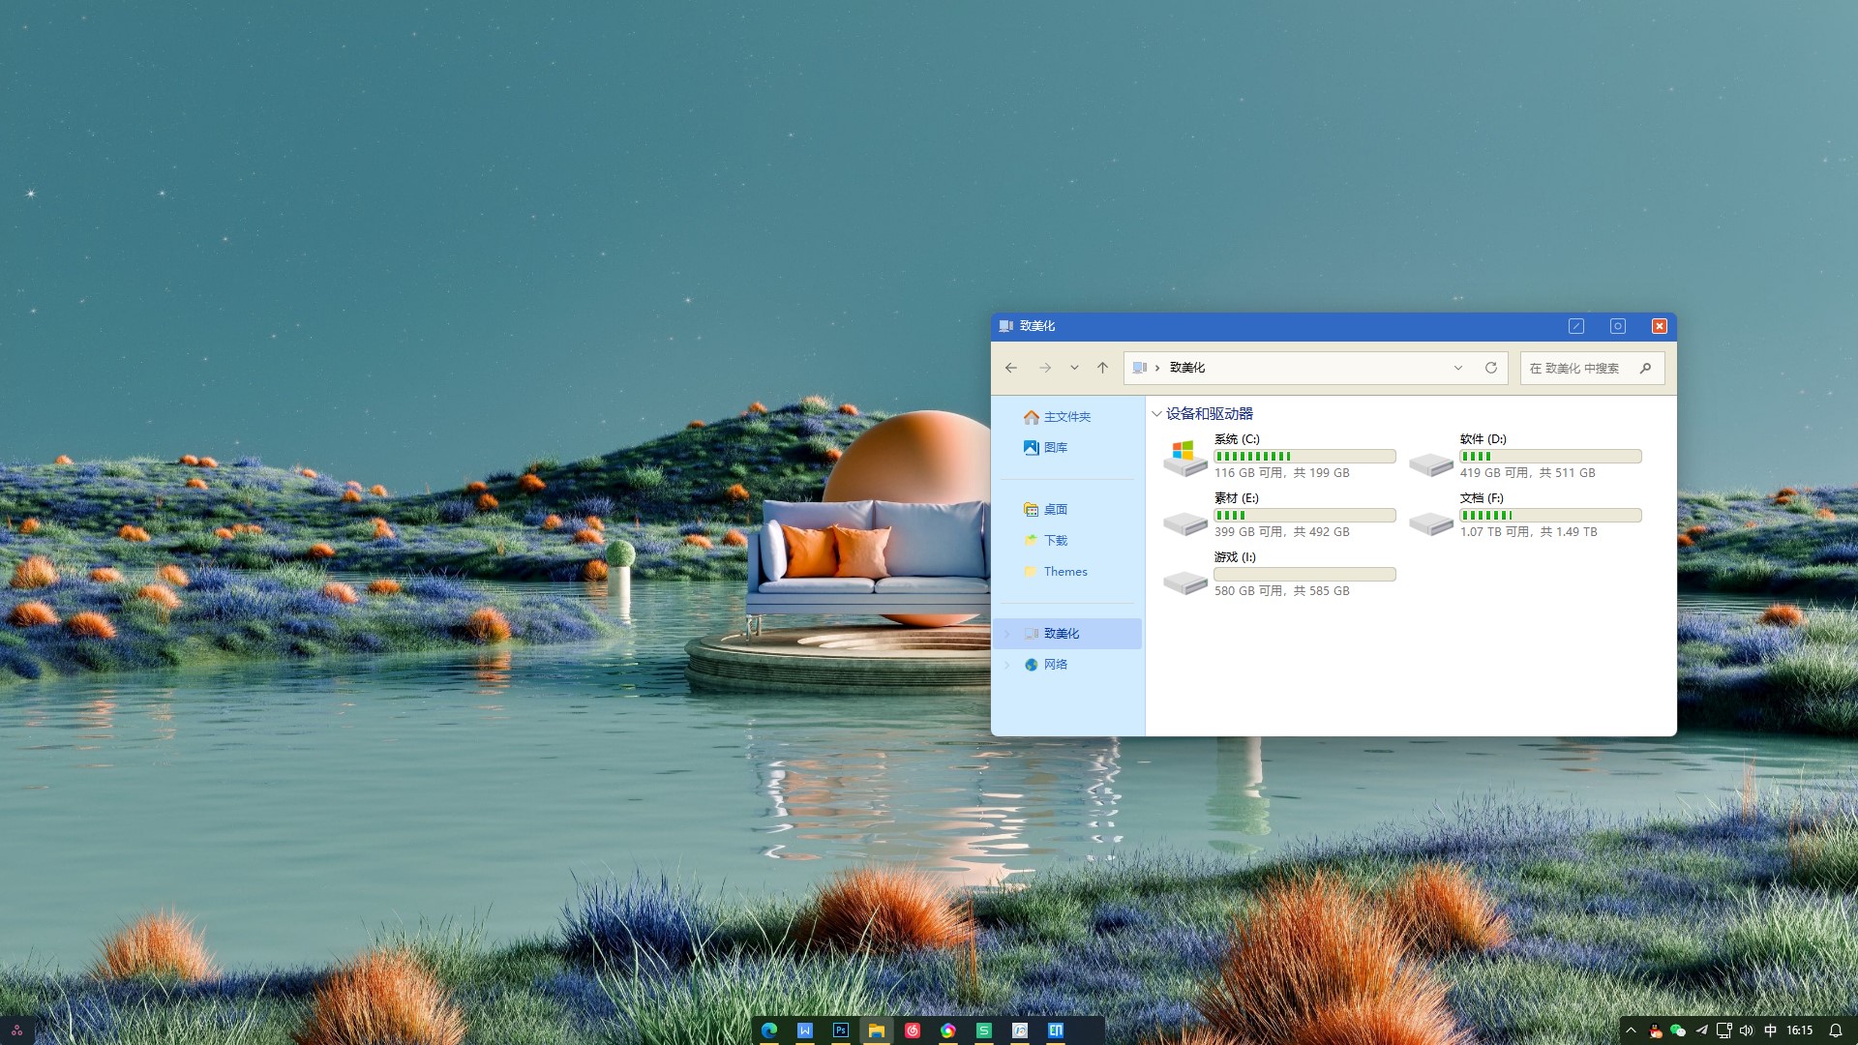
Task: Click the Up directory arrow
Action: 1102,368
